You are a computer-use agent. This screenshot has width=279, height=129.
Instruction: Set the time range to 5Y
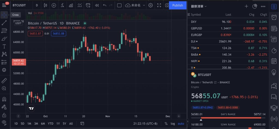pos(64,124)
